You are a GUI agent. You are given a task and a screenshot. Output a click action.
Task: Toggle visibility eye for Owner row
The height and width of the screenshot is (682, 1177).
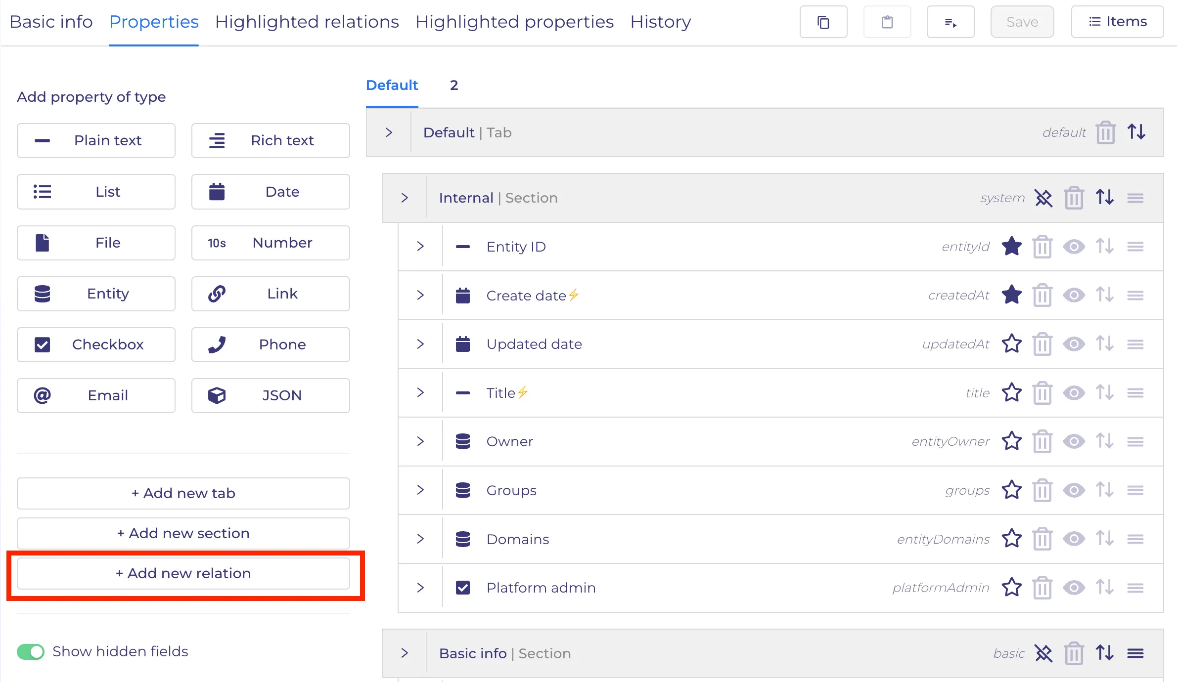(1074, 441)
